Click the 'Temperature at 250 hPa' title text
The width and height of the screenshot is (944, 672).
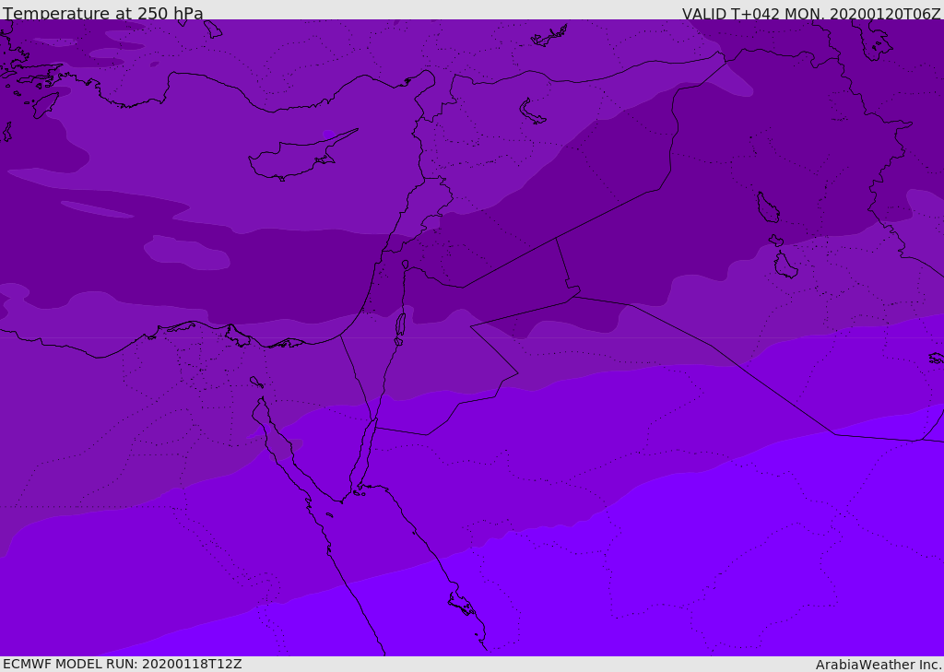(x=103, y=13)
